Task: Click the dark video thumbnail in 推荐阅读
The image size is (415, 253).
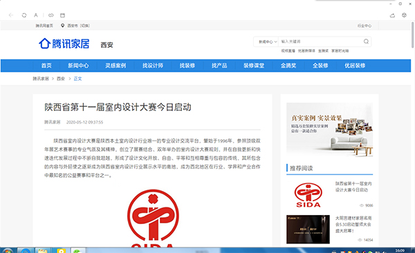Action: click(308, 230)
